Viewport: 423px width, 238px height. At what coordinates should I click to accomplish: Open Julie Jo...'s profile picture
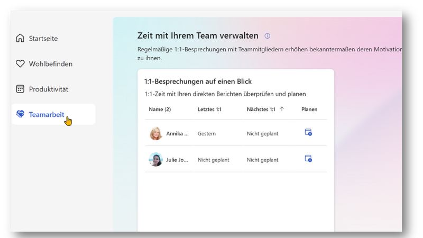point(155,160)
